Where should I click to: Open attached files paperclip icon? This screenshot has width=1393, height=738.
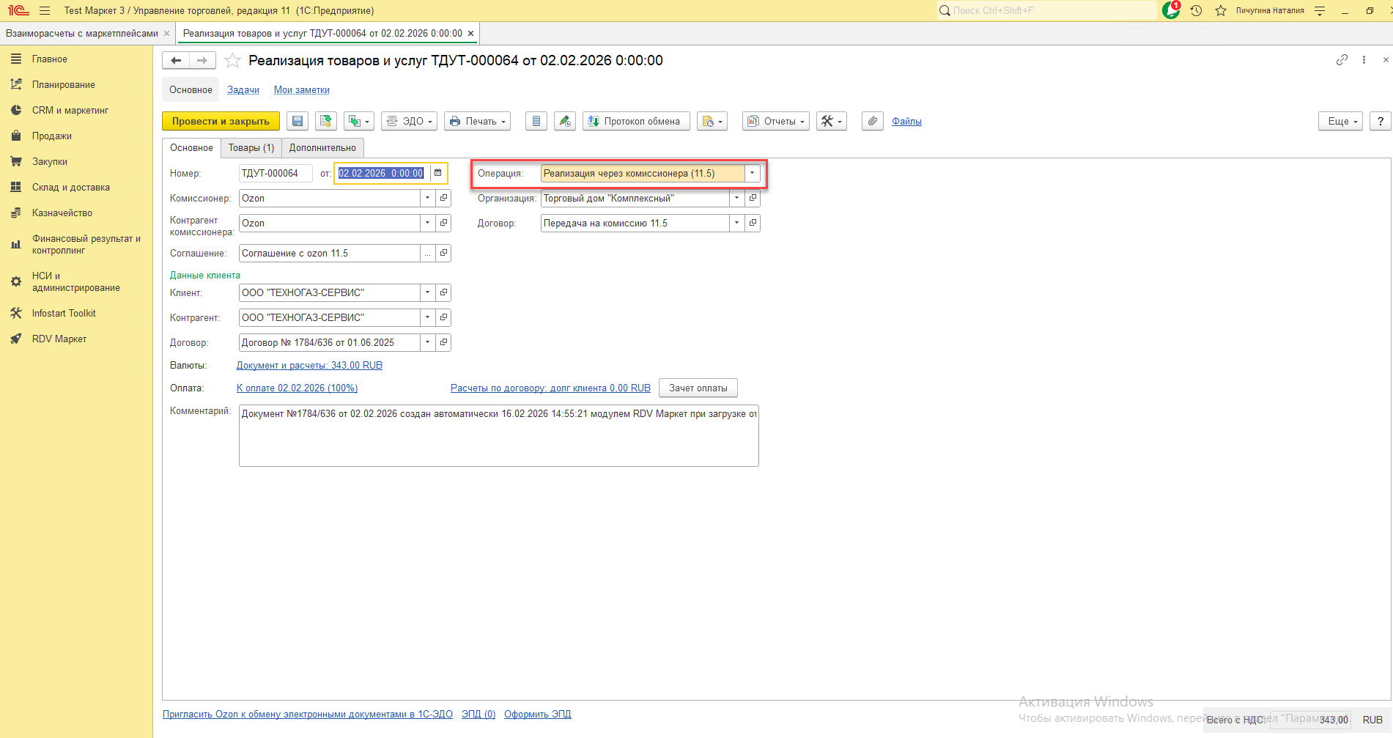click(872, 122)
